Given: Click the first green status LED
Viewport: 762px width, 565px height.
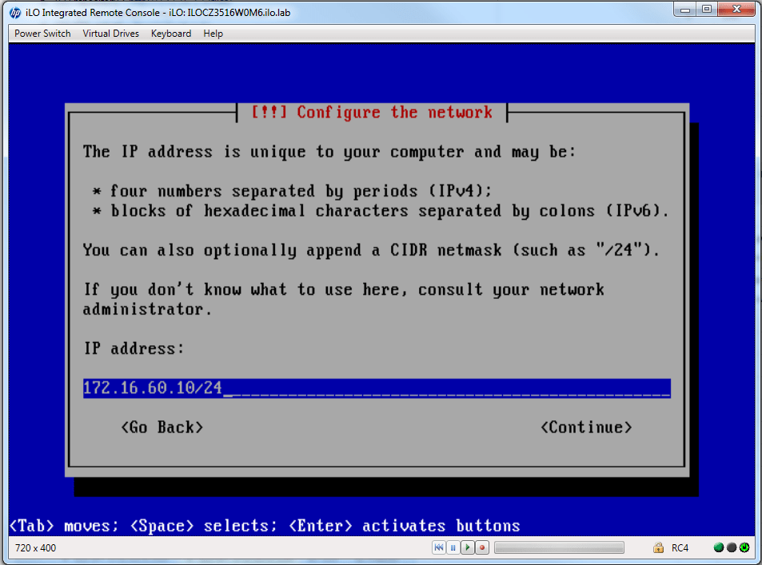Looking at the screenshot, I should tap(718, 547).
